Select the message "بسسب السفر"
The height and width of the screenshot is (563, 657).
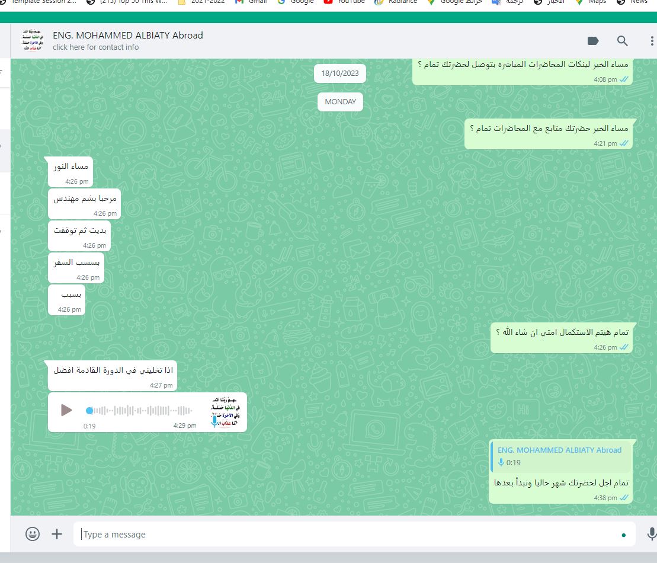click(x=76, y=268)
